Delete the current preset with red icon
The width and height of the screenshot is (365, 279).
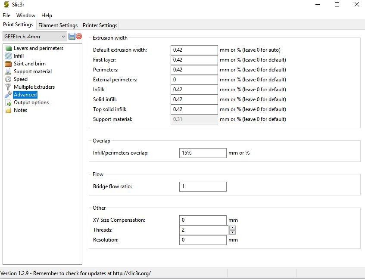[79, 36]
